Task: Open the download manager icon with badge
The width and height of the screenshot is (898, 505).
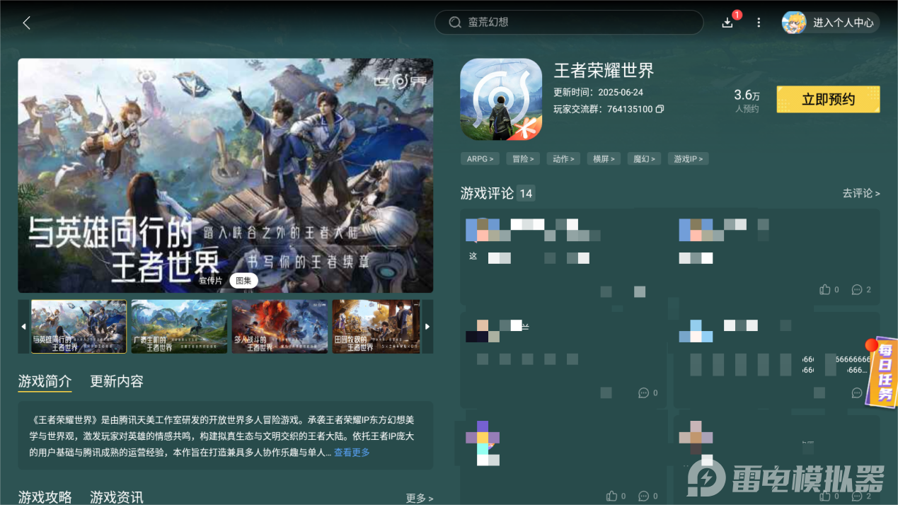Action: [x=727, y=22]
